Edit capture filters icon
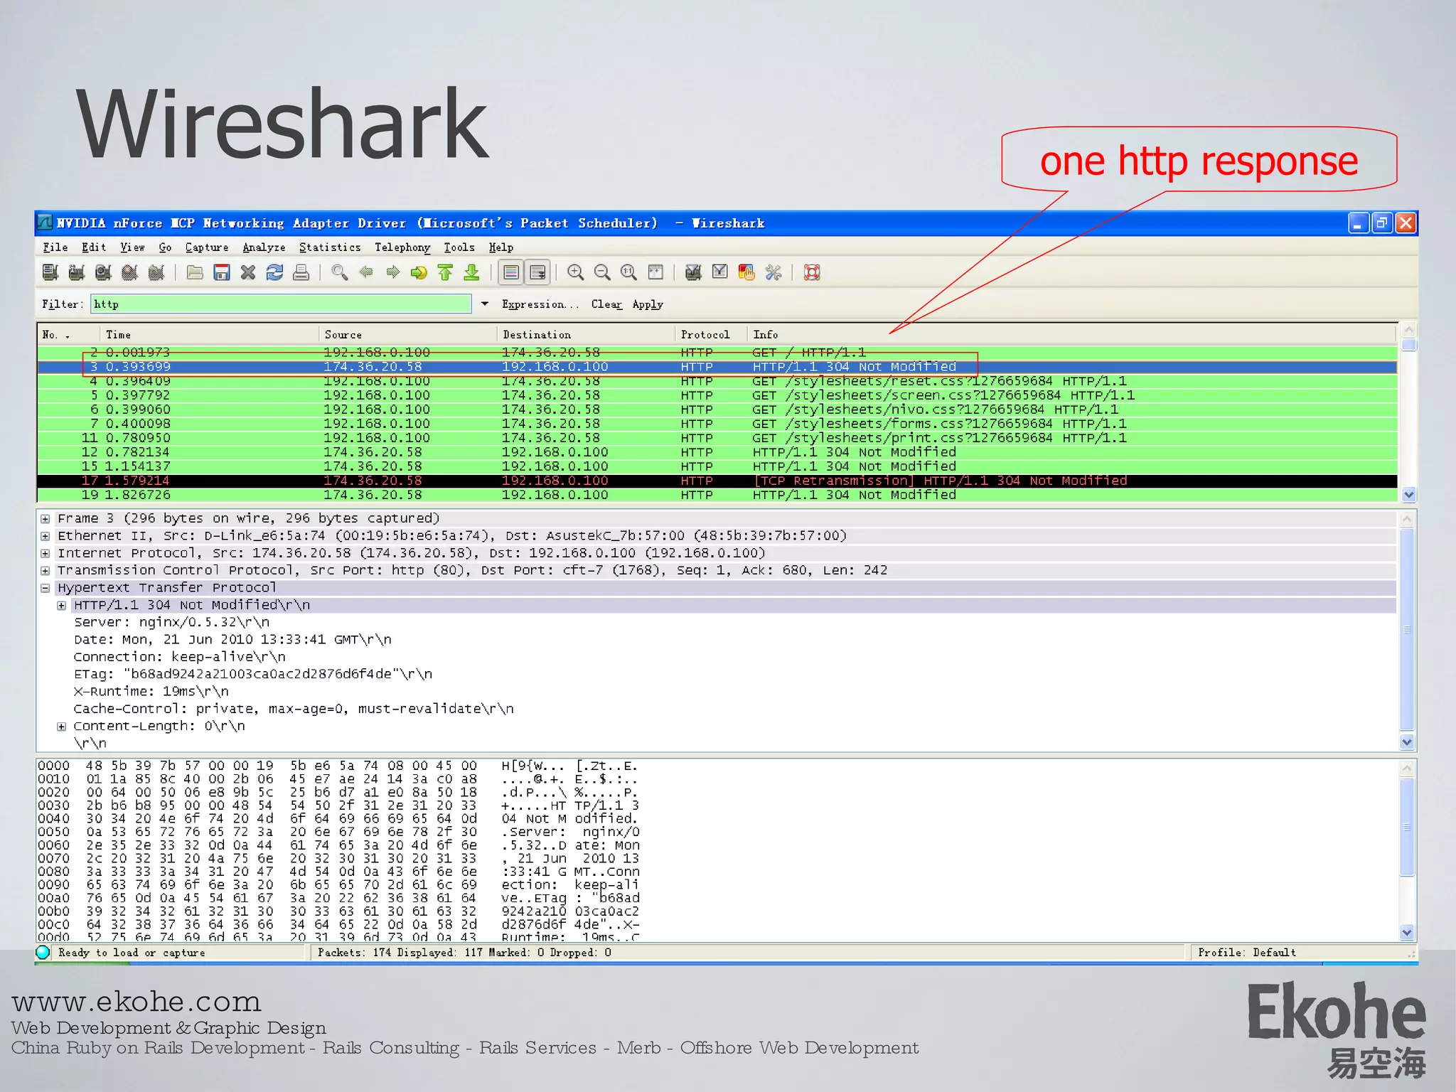Viewport: 1456px width, 1092px height. (694, 272)
